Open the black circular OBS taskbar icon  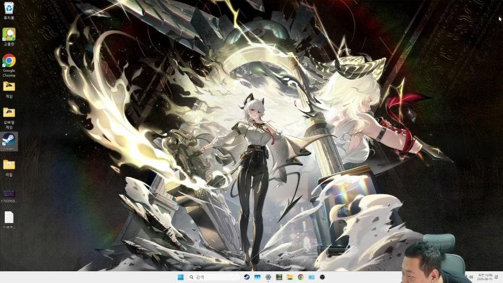click(x=323, y=277)
